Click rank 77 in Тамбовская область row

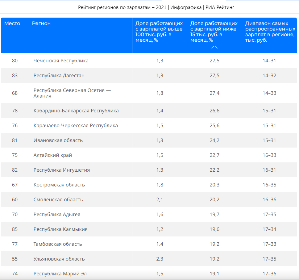15,244
